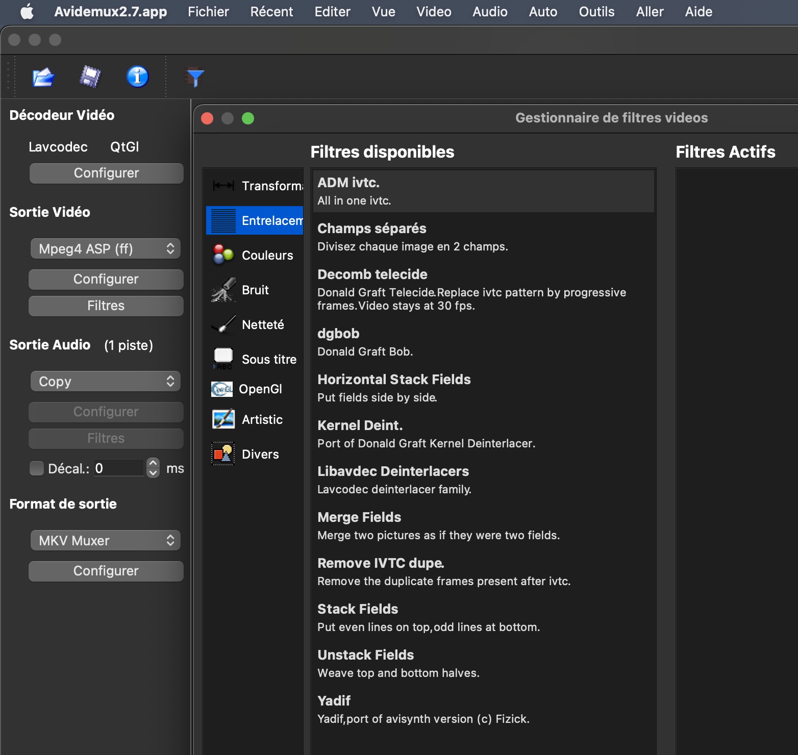Viewport: 798px width, 755px height.
Task: Select the Couleurs filter category icon
Action: pyautogui.click(x=223, y=255)
